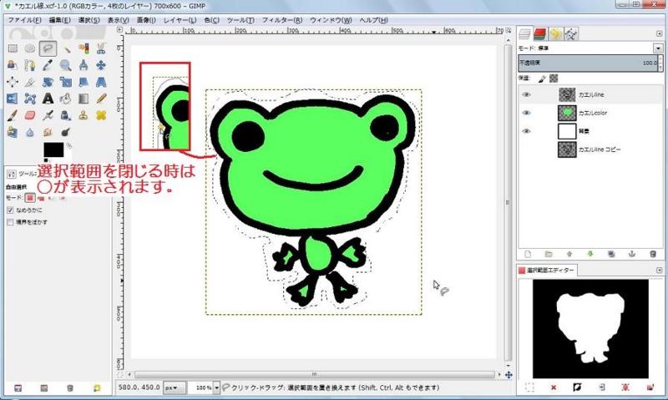Select the Text tool

point(48,99)
